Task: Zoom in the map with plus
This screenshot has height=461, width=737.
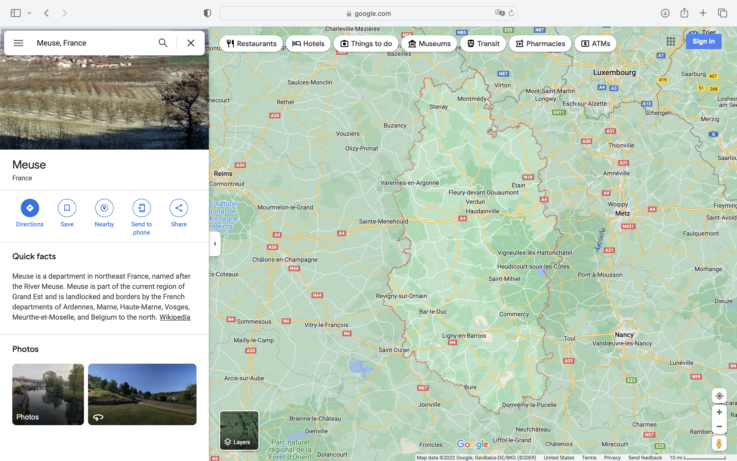Action: (719, 412)
